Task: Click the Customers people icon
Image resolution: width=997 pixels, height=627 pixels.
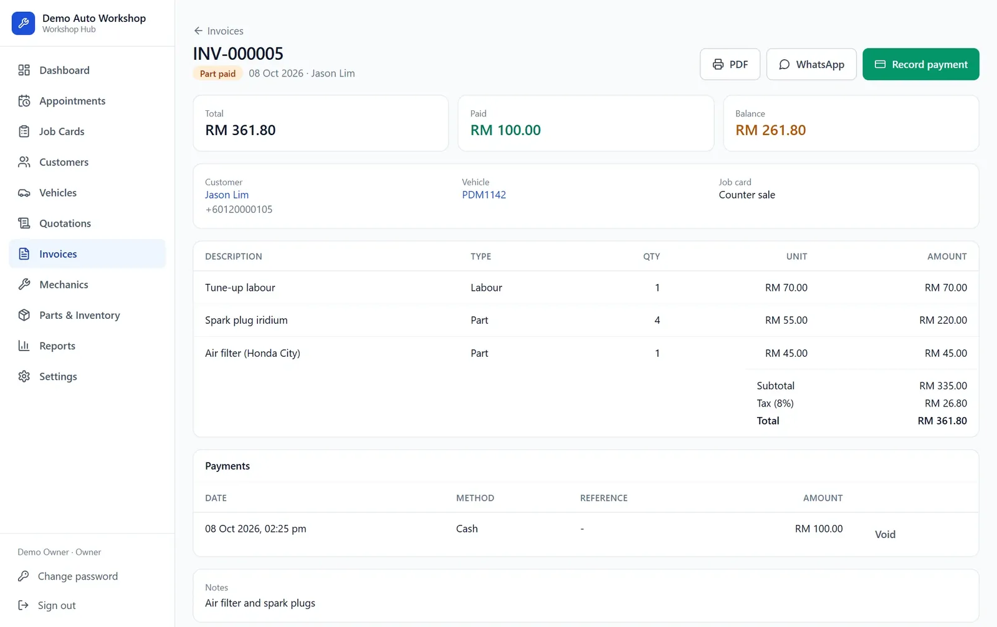Action: pos(24,162)
